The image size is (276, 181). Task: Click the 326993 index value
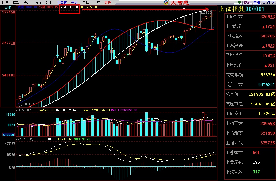pos(267,17)
